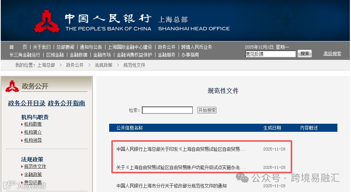The image size is (351, 192).
Task: Open 机构领导 sidebar link
Action: (x=33, y=140)
